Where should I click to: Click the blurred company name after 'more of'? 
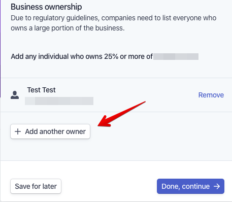176,56
